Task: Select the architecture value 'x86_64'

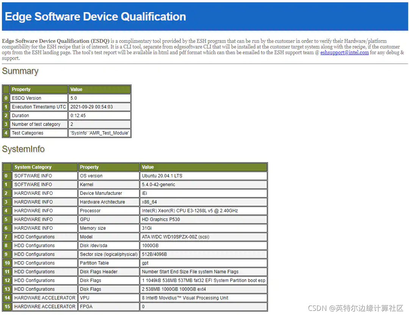Action: point(204,202)
